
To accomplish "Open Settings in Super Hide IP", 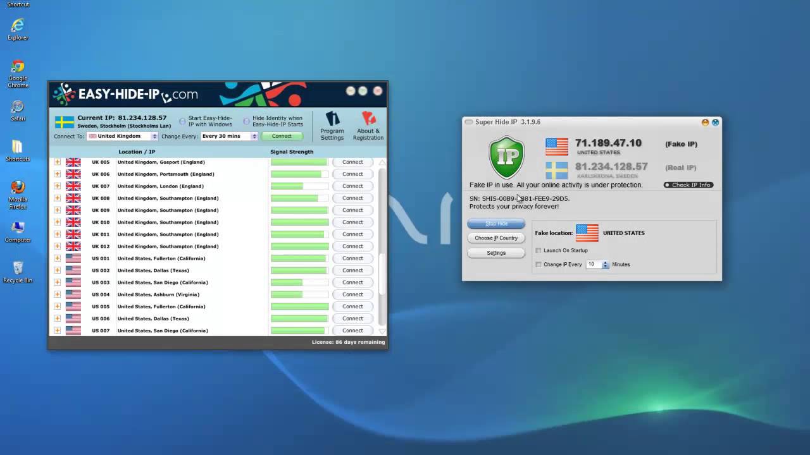I will click(x=496, y=253).
